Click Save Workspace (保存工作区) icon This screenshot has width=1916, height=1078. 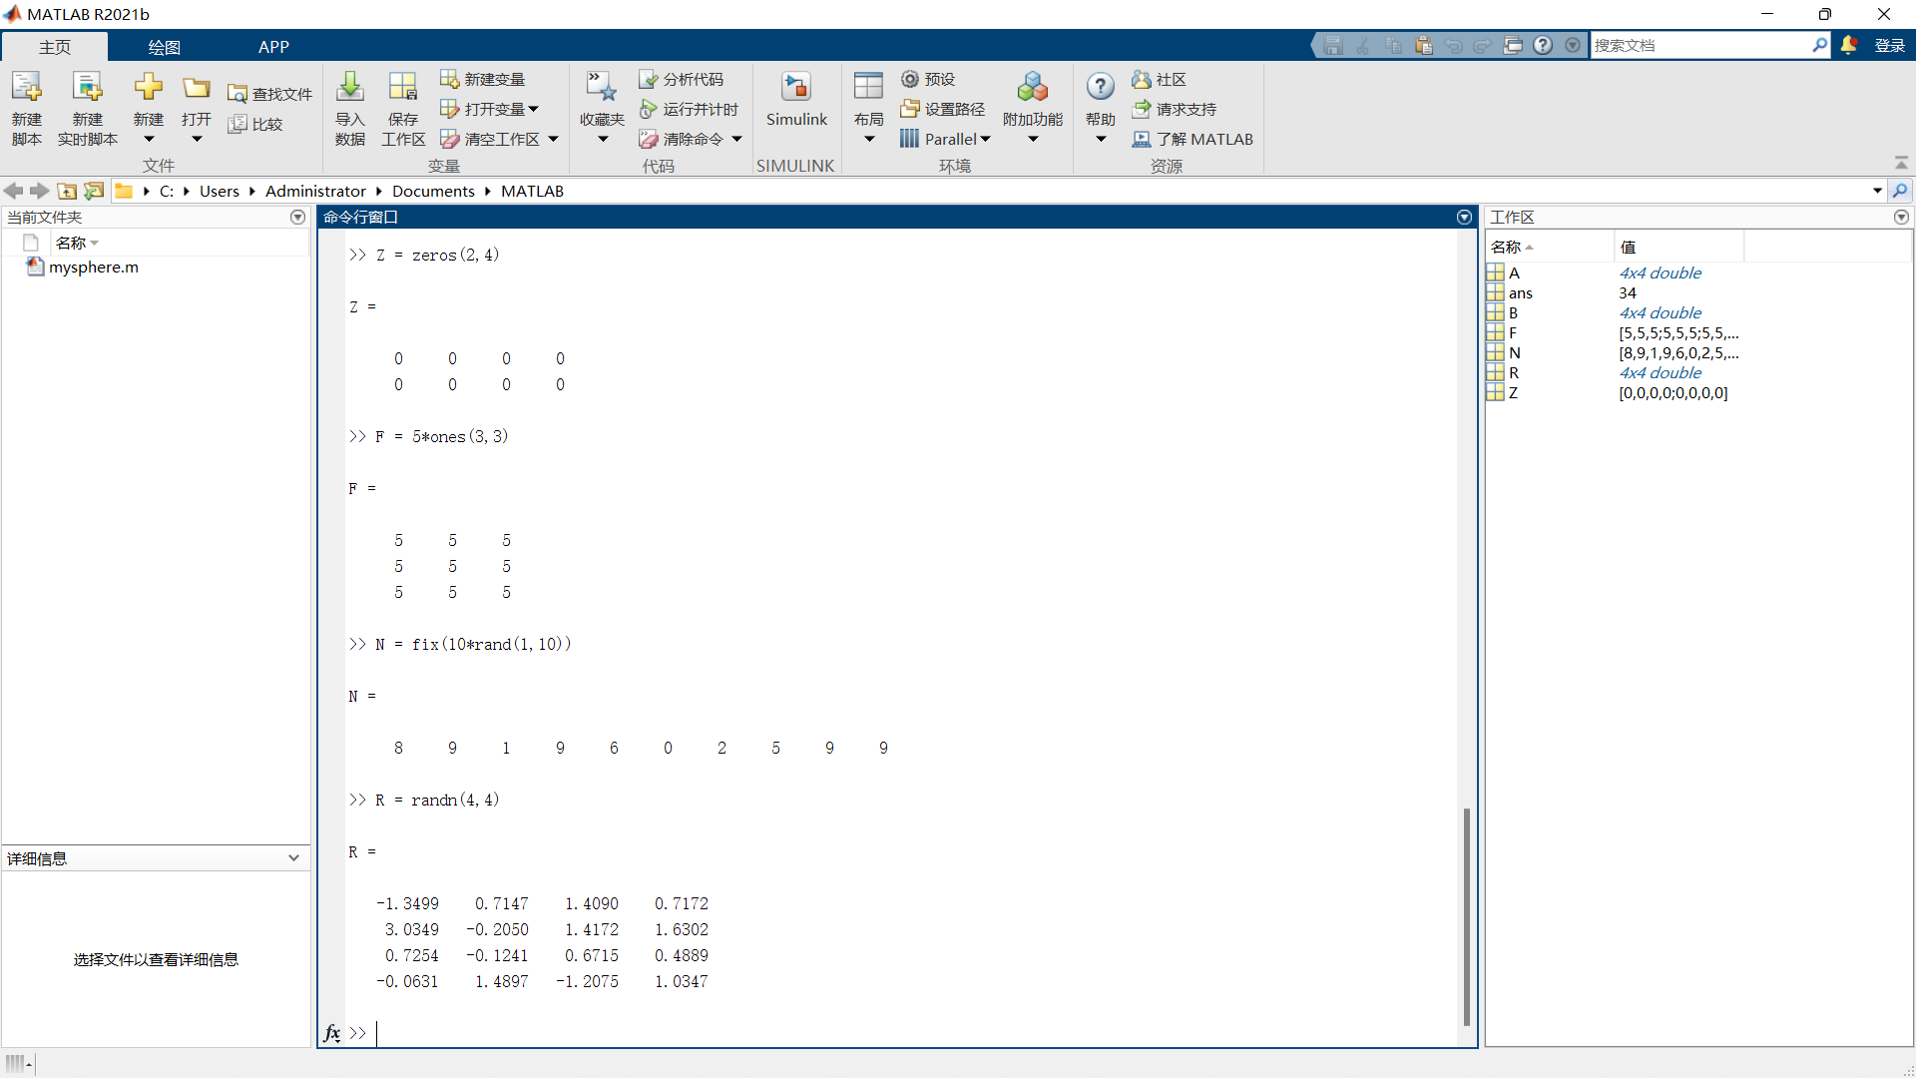[403, 88]
